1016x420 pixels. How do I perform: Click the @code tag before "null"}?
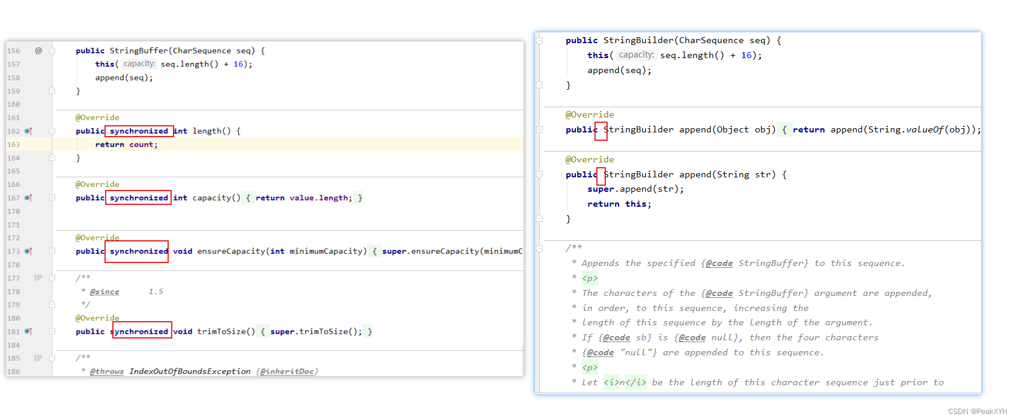[x=600, y=353]
